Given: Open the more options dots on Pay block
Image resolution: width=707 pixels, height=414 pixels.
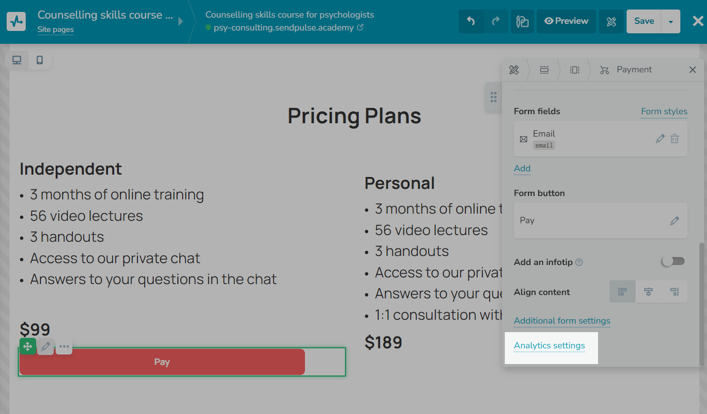Looking at the screenshot, I should point(64,346).
